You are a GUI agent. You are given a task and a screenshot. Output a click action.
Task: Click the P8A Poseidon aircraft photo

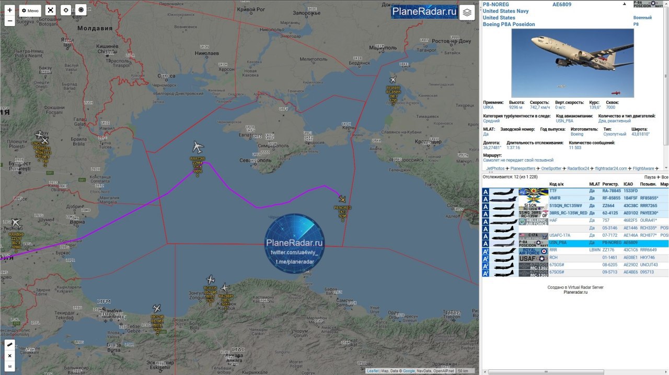[x=572, y=63]
